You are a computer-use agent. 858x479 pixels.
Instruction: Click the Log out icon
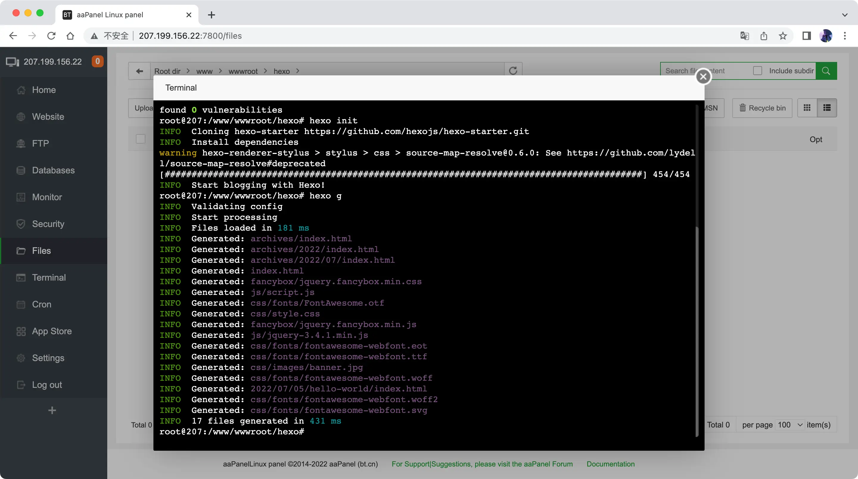(21, 385)
